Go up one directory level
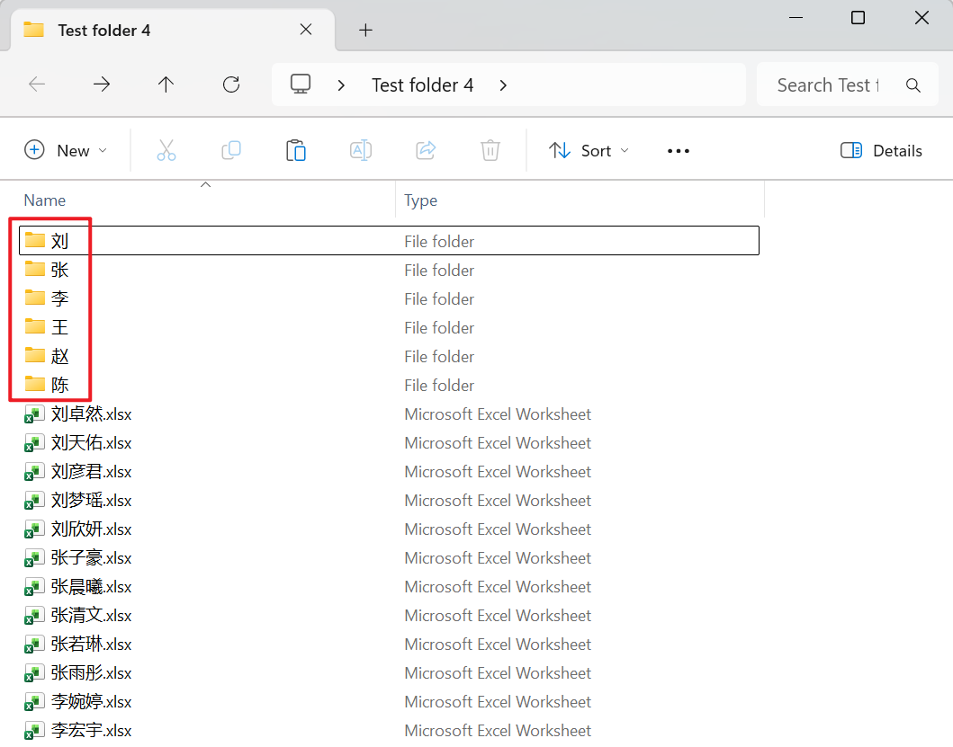Image resolution: width=953 pixels, height=747 pixels. tap(166, 84)
